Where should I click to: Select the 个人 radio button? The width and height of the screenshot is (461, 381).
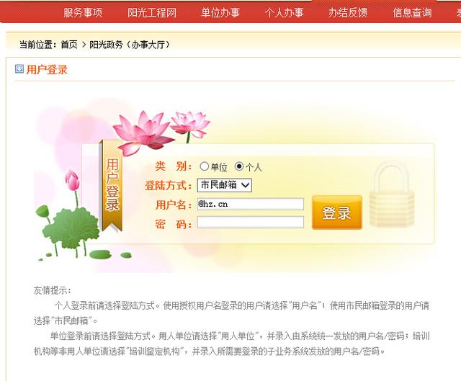[239, 166]
